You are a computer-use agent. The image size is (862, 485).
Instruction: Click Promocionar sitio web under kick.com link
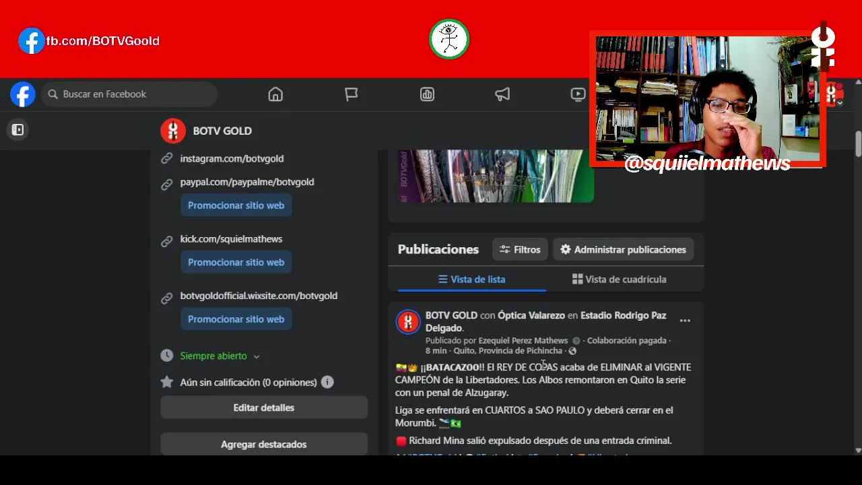click(x=236, y=262)
